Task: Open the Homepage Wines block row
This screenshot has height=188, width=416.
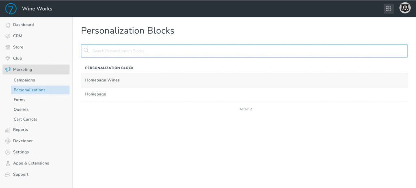Action: pyautogui.click(x=244, y=80)
